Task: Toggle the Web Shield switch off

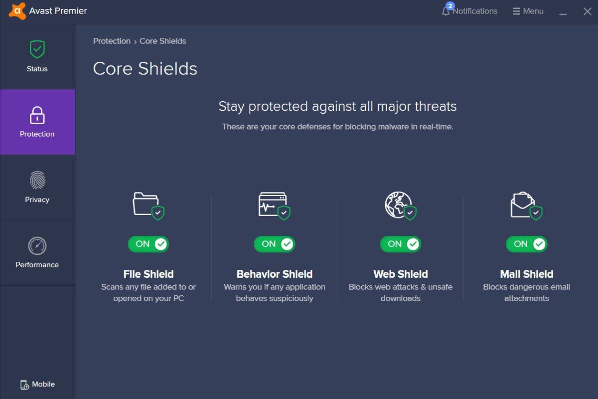Action: click(x=401, y=244)
